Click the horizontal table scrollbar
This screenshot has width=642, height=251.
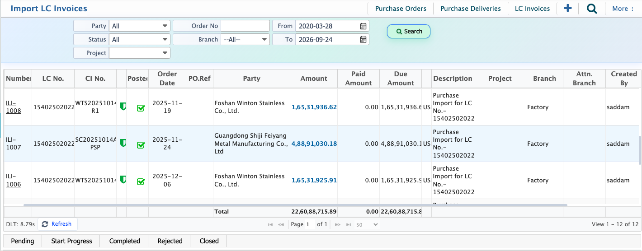pyautogui.click(x=295, y=205)
